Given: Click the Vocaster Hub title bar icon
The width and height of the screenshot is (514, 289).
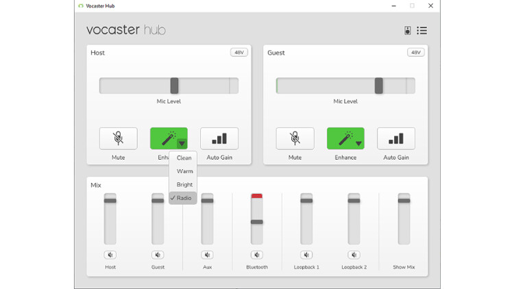Looking at the screenshot, I should pos(81,6).
